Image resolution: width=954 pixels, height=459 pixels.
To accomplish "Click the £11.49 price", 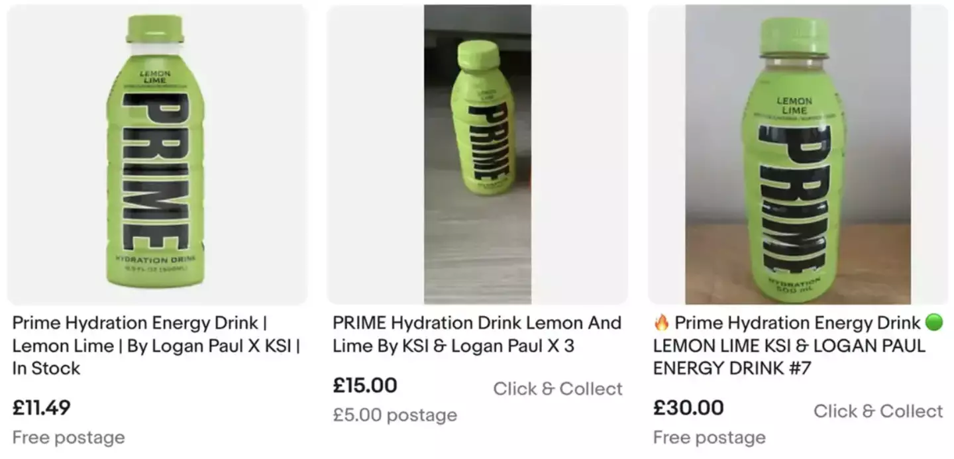I will click(x=41, y=407).
